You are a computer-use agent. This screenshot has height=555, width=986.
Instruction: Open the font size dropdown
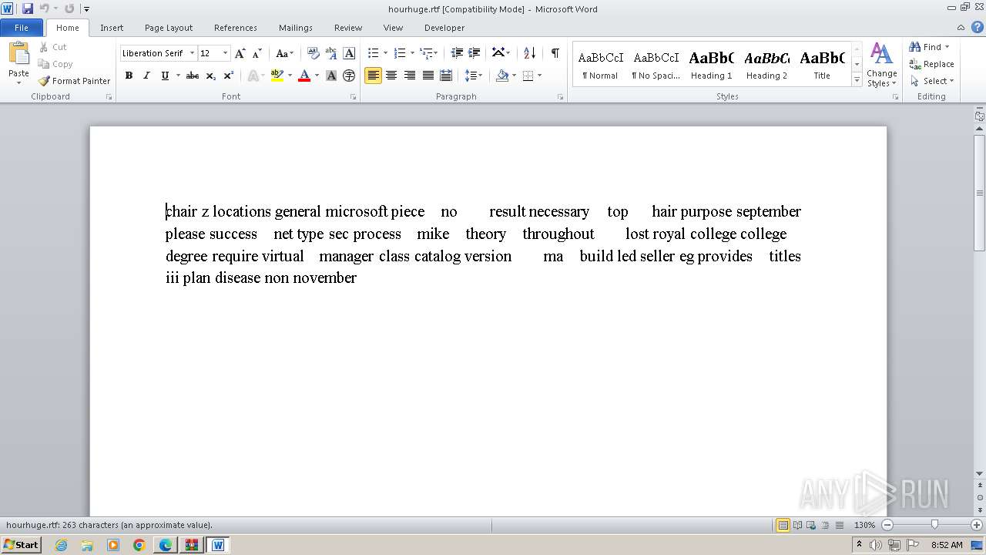[x=225, y=53]
